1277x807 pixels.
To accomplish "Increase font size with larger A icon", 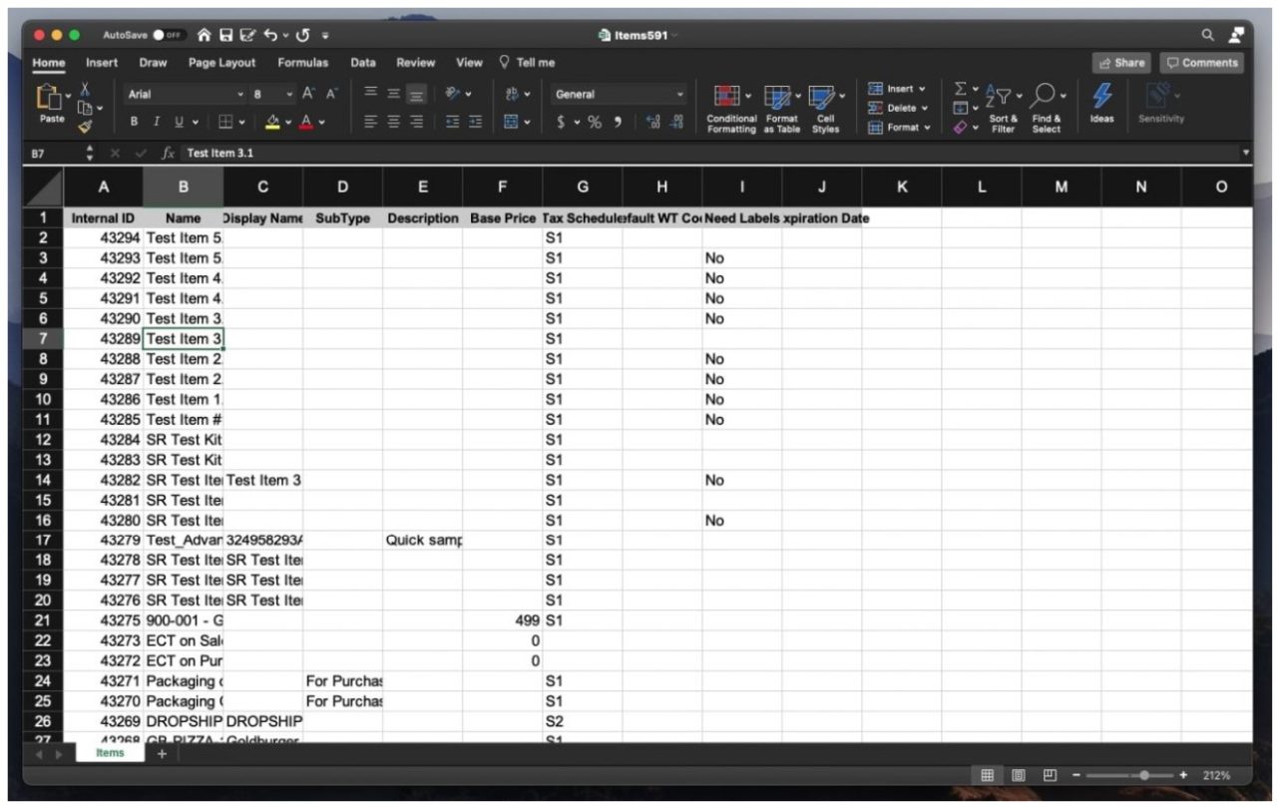I will (x=309, y=94).
